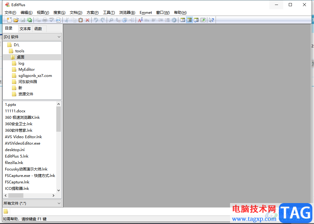
Task: Select the MyEditor folder
Action: (26, 69)
